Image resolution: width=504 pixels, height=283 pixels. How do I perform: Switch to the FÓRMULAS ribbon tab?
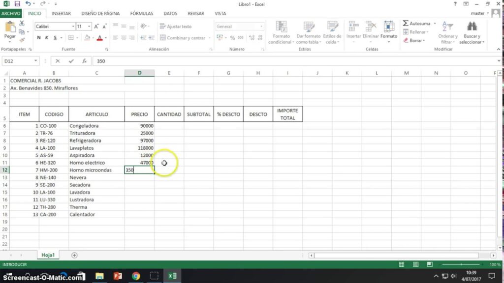pyautogui.click(x=142, y=13)
